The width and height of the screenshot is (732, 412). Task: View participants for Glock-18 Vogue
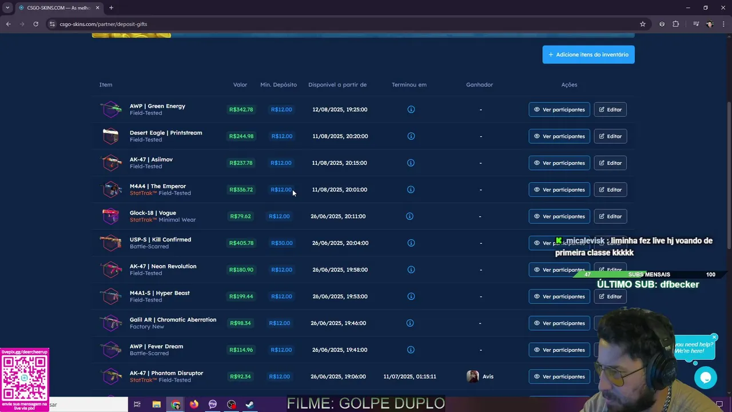[x=559, y=216]
